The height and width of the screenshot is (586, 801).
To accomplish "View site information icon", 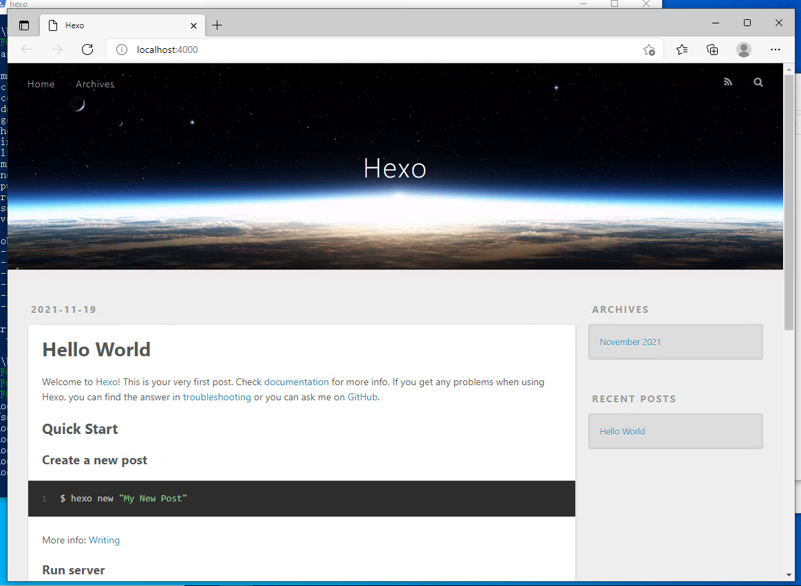I will [x=122, y=50].
